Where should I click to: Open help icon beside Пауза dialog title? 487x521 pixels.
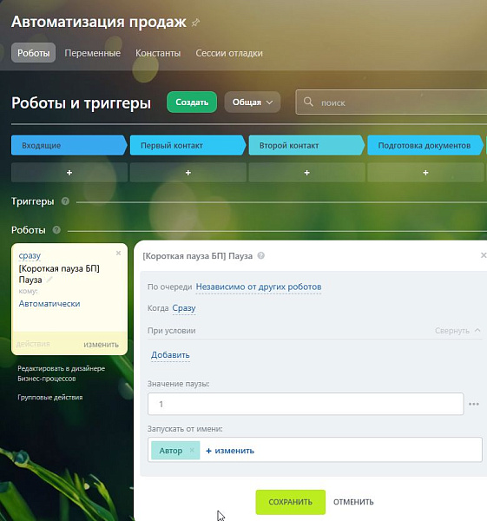(x=261, y=255)
